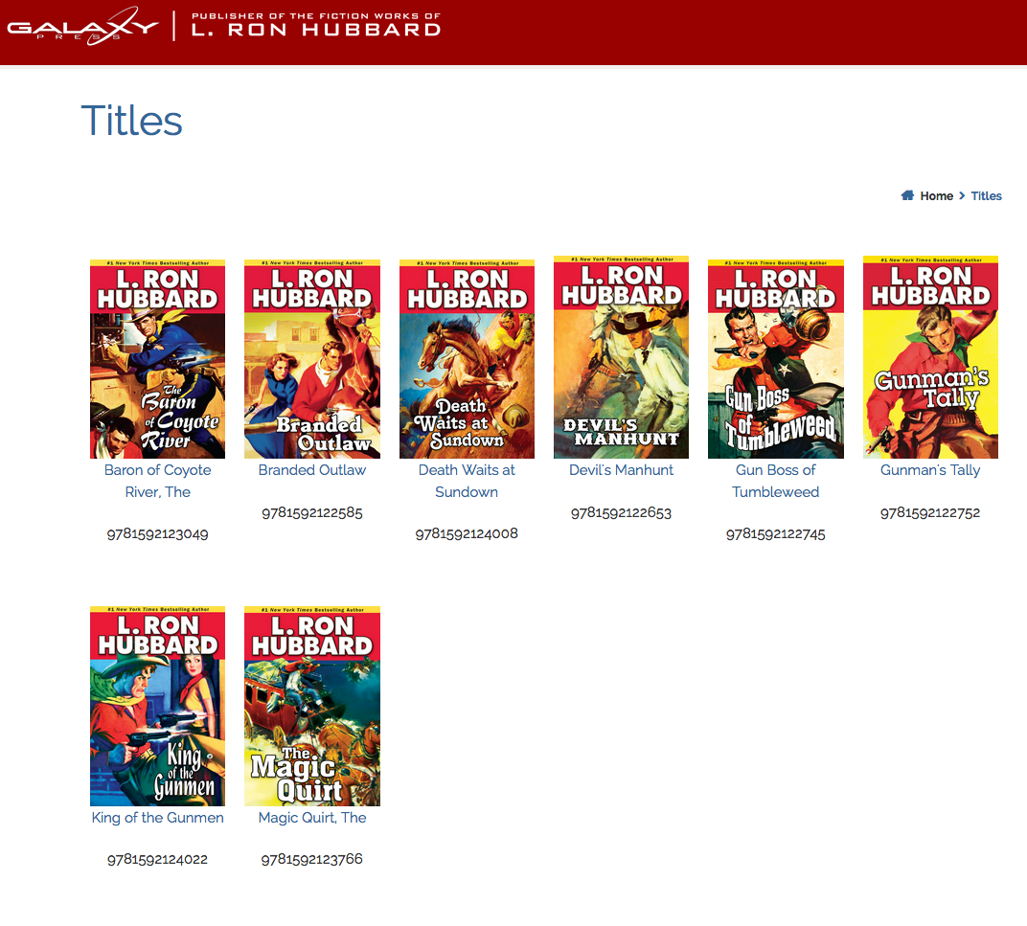
Task: Select ISBN 9781592123766 text
Action: pos(311,859)
